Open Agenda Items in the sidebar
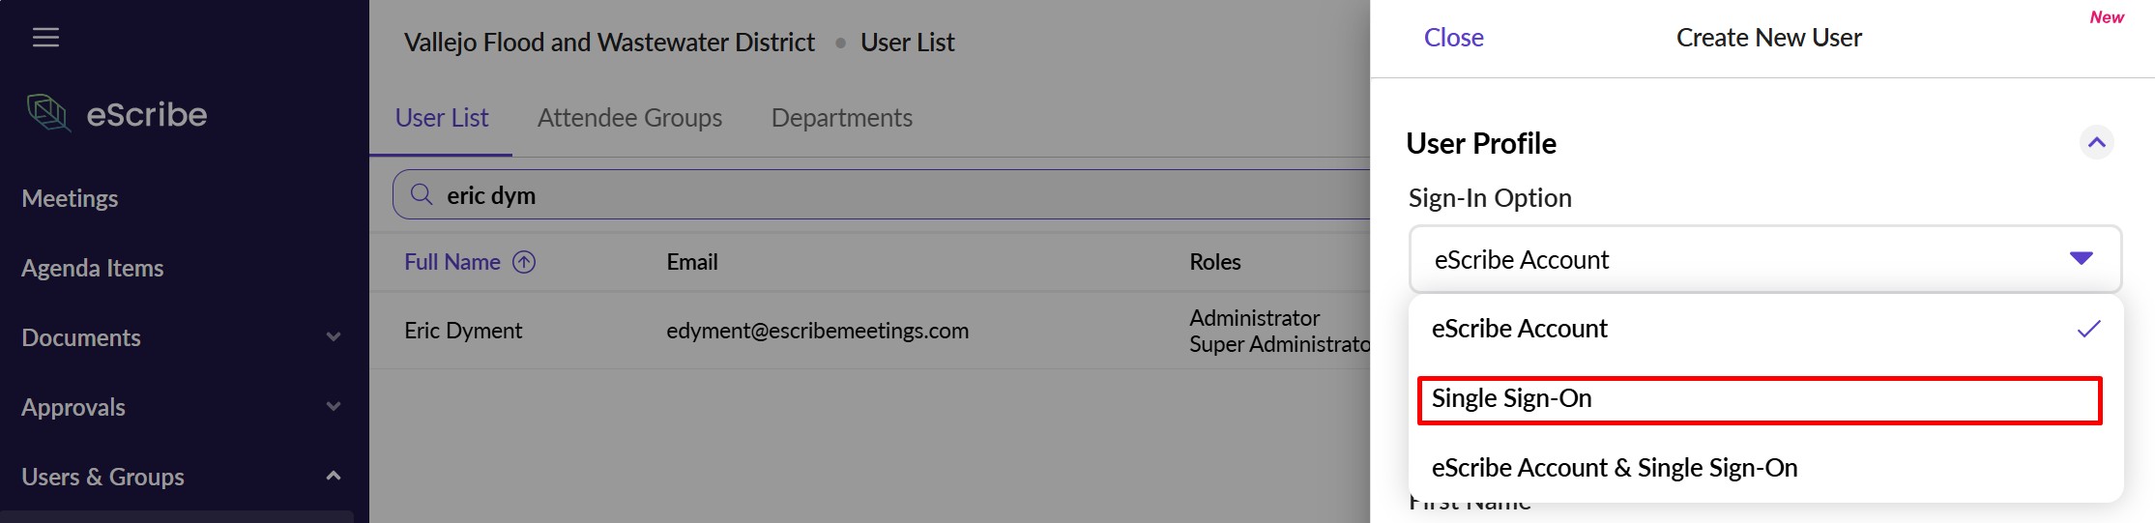The height and width of the screenshot is (523, 2155). [93, 268]
